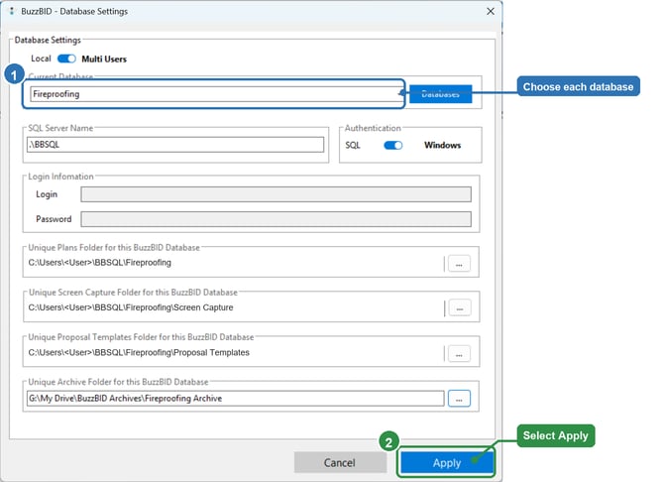This screenshot has height=482, width=664.
Task: Select the Plans Folder path C:\Users\<User>\BBSQL\Fireproofing
Action: (99, 263)
